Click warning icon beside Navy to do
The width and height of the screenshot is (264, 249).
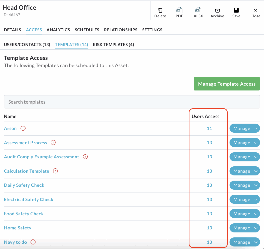click(x=33, y=242)
